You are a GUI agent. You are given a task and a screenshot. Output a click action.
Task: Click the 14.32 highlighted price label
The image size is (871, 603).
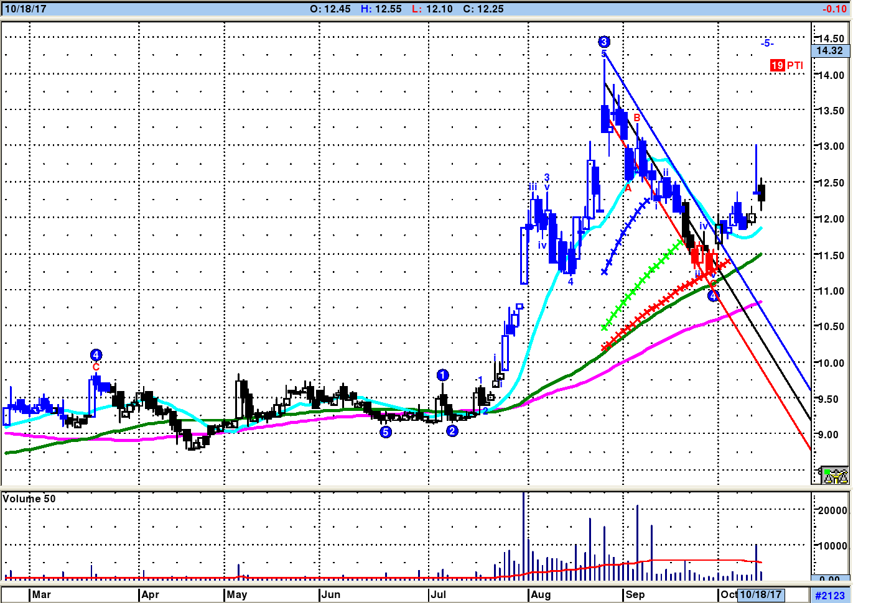830,51
